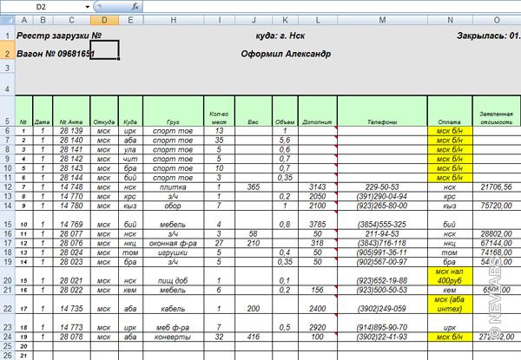Click the green 'Груз' header cell
Image resolution: width=521 pixels, height=360 pixels.
[174, 122]
